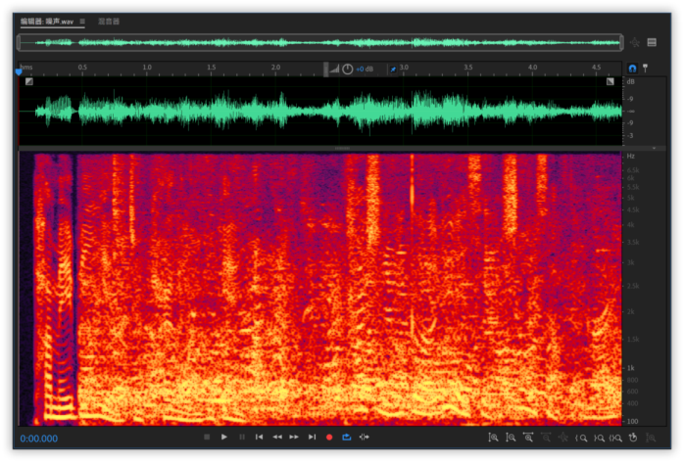Click Zoom Out Full icon in bottom zoom toolbar
Image resolution: width=684 pixels, height=462 pixels.
(563, 438)
